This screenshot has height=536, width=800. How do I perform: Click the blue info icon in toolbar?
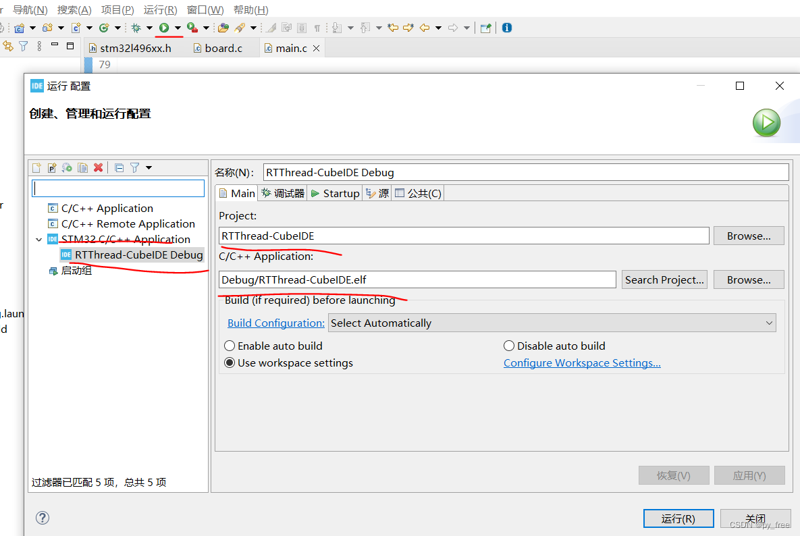tap(507, 28)
